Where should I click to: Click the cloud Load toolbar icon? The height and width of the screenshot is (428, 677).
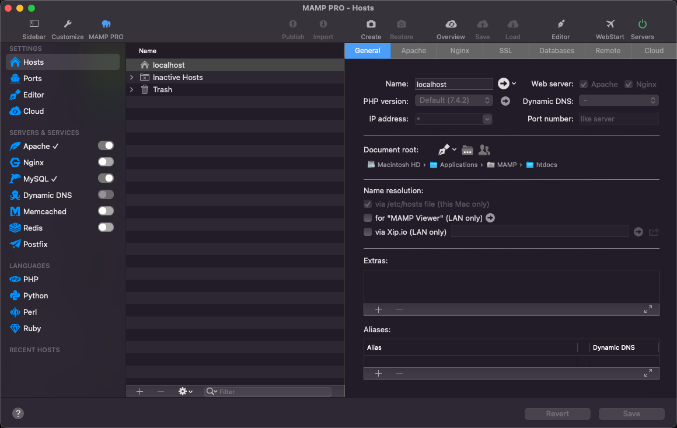[x=512, y=24]
